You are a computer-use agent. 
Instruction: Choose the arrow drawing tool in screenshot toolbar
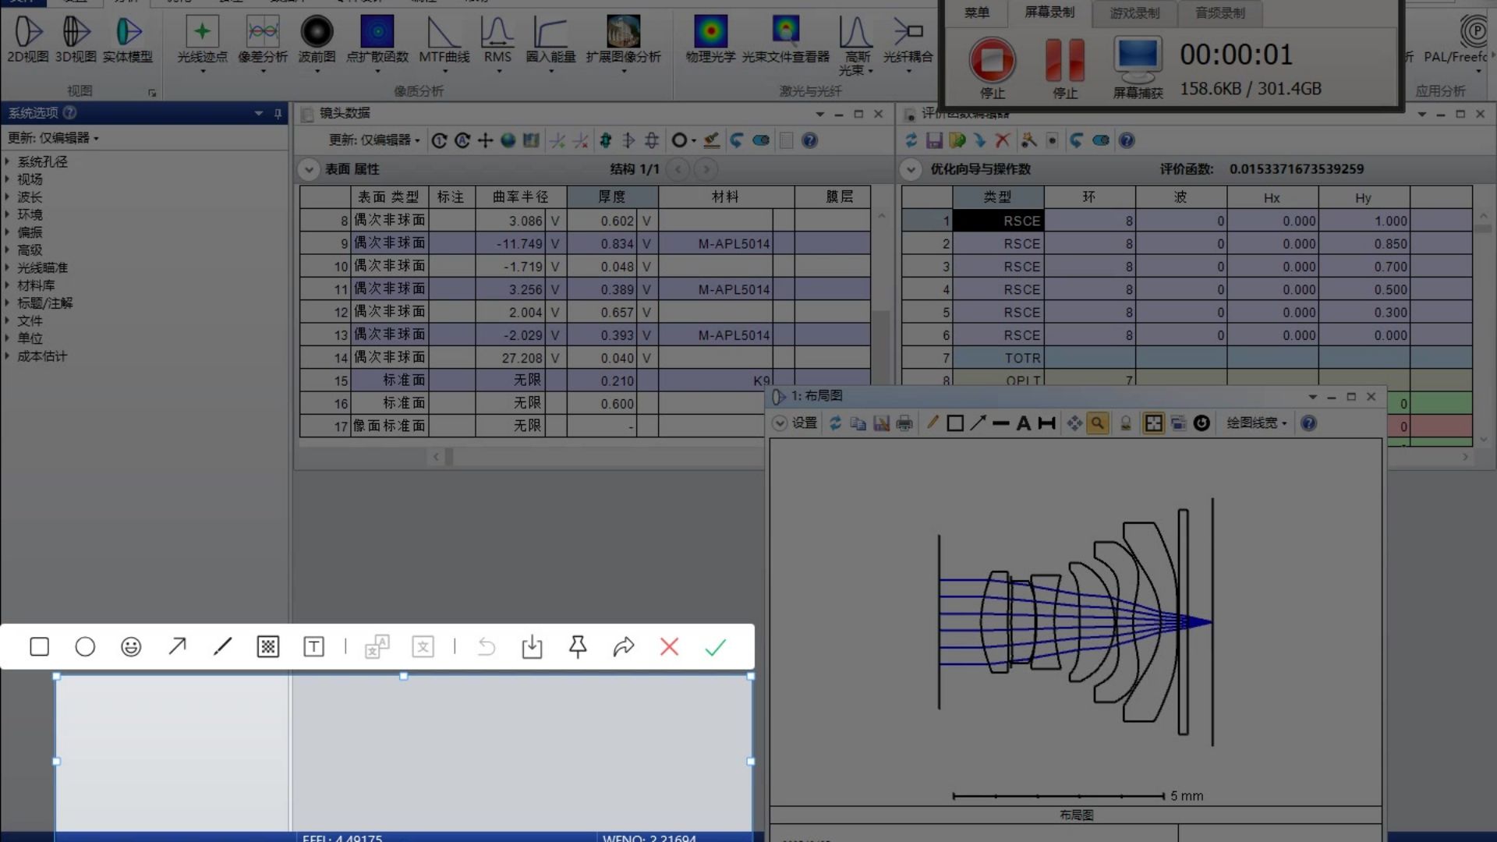(x=177, y=647)
